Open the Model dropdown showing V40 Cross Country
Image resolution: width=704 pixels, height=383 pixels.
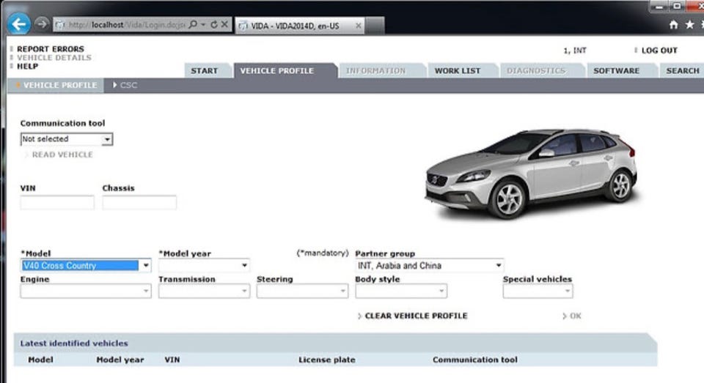85,266
